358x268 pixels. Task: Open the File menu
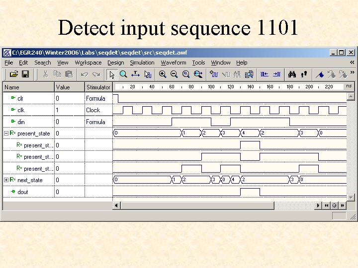pos(8,63)
